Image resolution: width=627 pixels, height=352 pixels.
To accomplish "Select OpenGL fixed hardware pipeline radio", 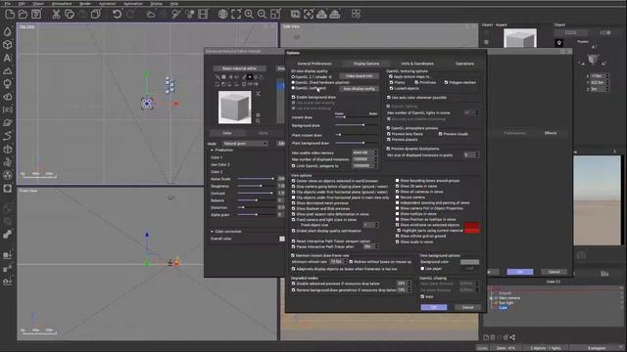I will (294, 82).
